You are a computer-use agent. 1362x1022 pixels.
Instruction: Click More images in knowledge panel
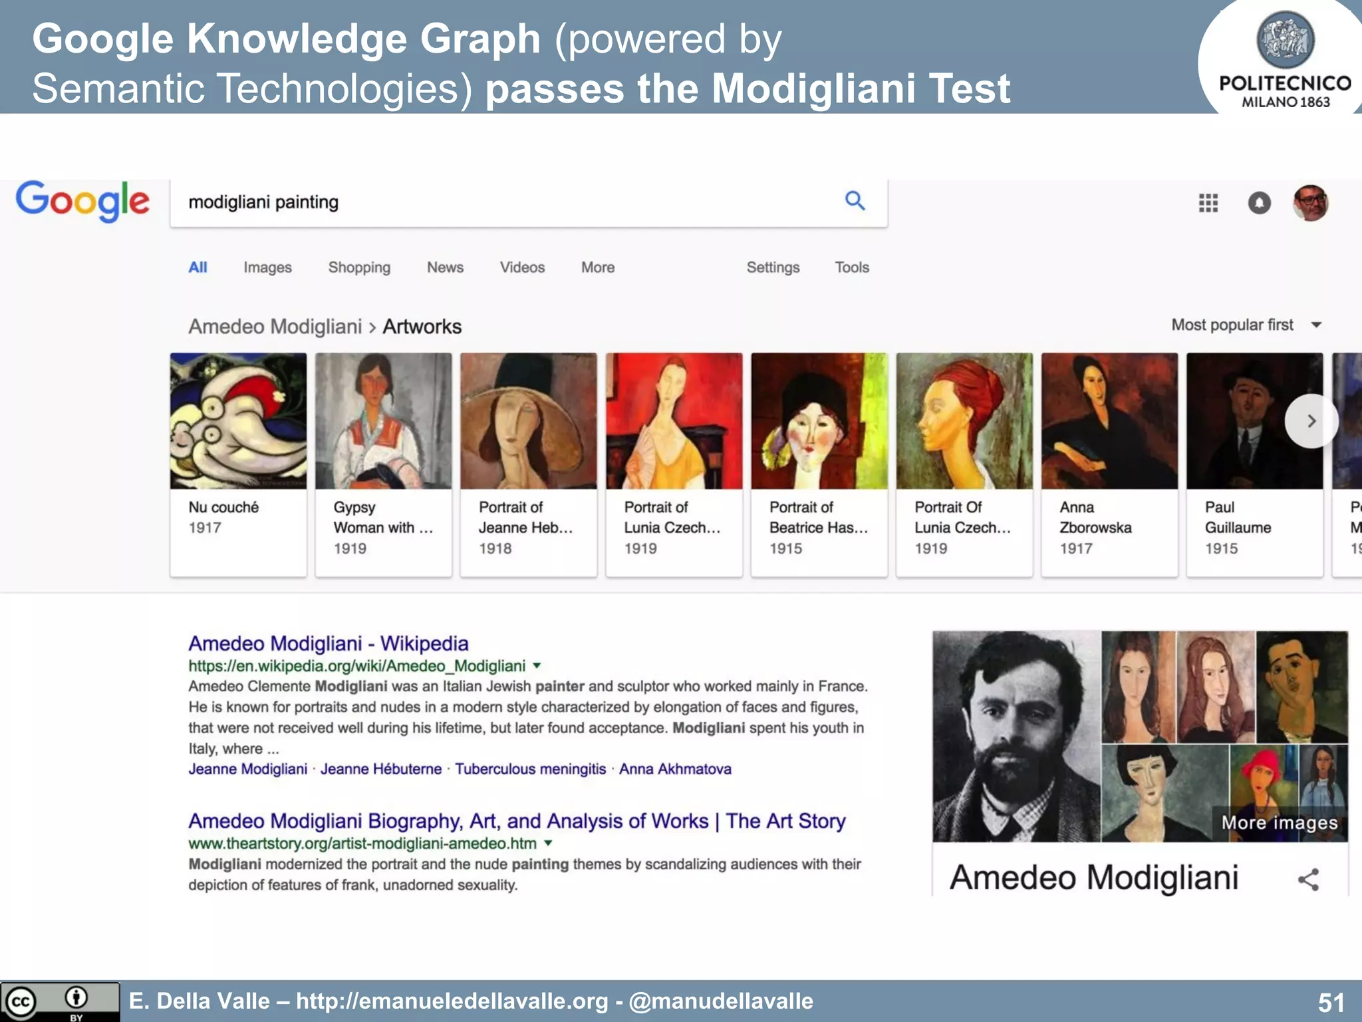1279,823
